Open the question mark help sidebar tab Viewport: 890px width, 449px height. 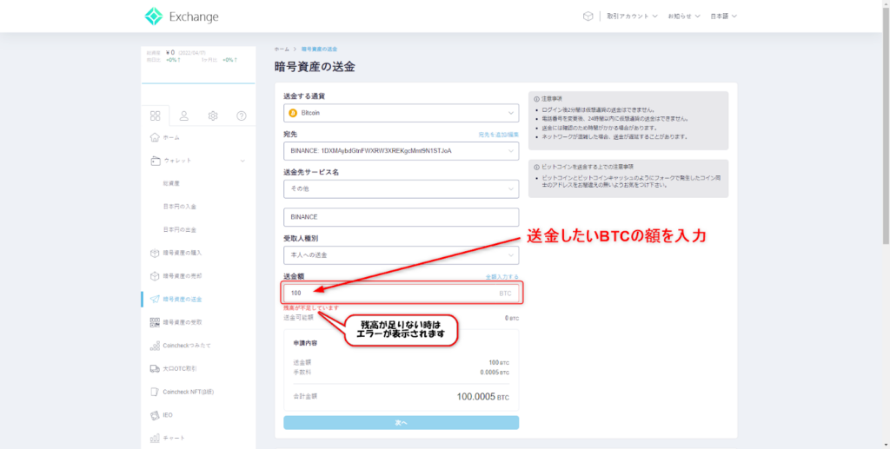tap(242, 116)
